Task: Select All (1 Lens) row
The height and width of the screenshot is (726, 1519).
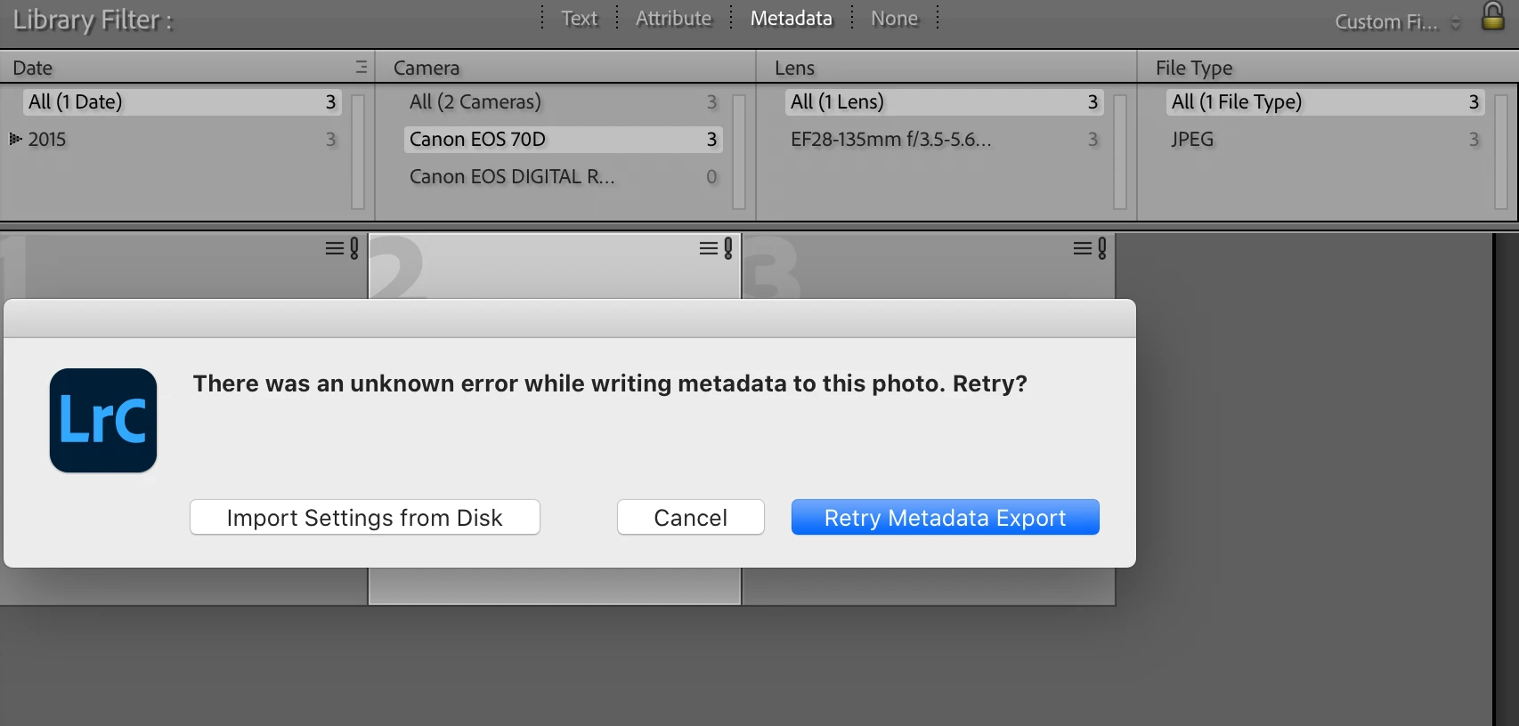Action: 945,101
